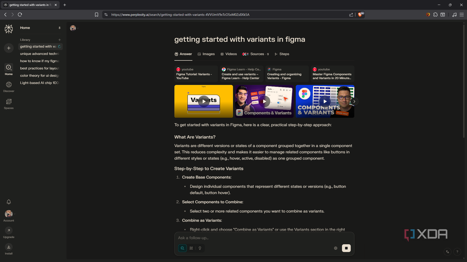Open the Discover section in the sidebar
This screenshot has width=467, height=262.
9,87
